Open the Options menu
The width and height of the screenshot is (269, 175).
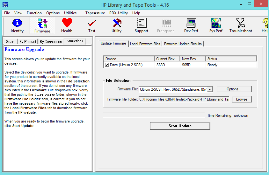53,13
